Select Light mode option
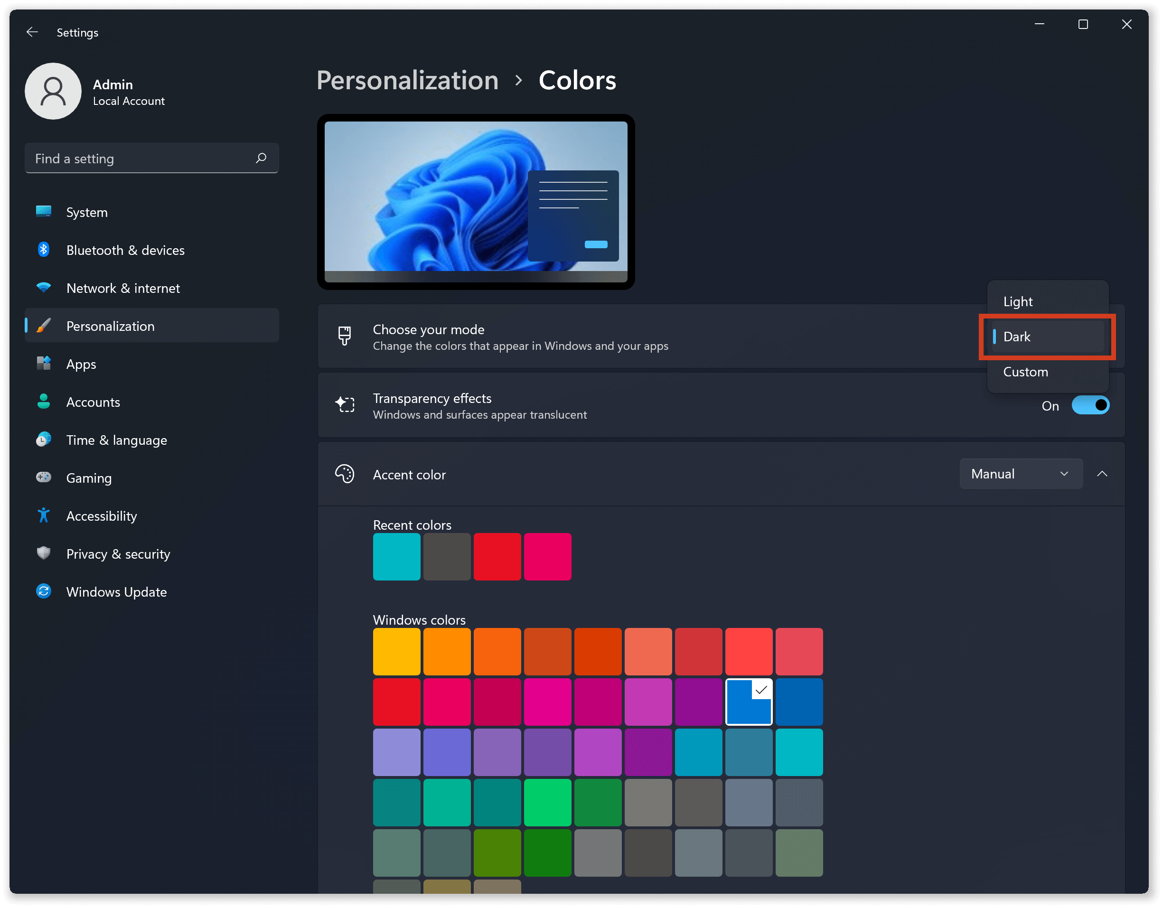This screenshot has height=908, width=1163. point(1019,301)
